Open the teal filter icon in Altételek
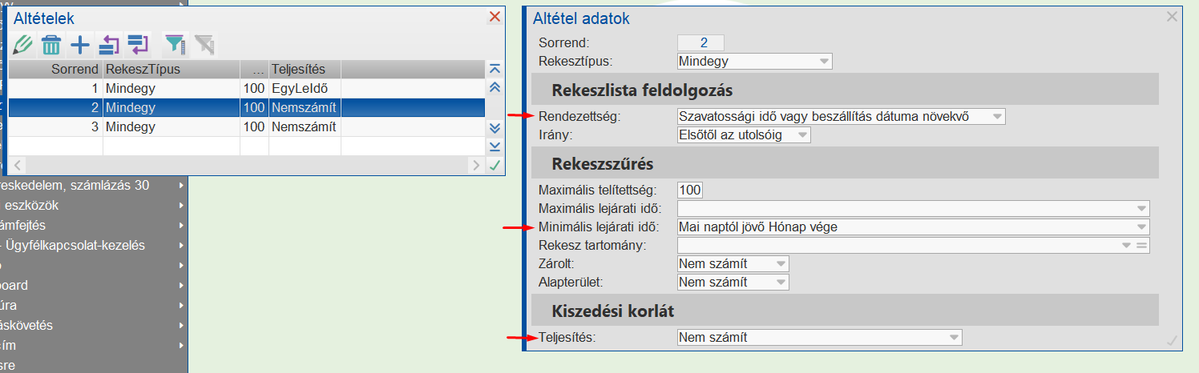This screenshot has width=1199, height=373. coord(173,45)
